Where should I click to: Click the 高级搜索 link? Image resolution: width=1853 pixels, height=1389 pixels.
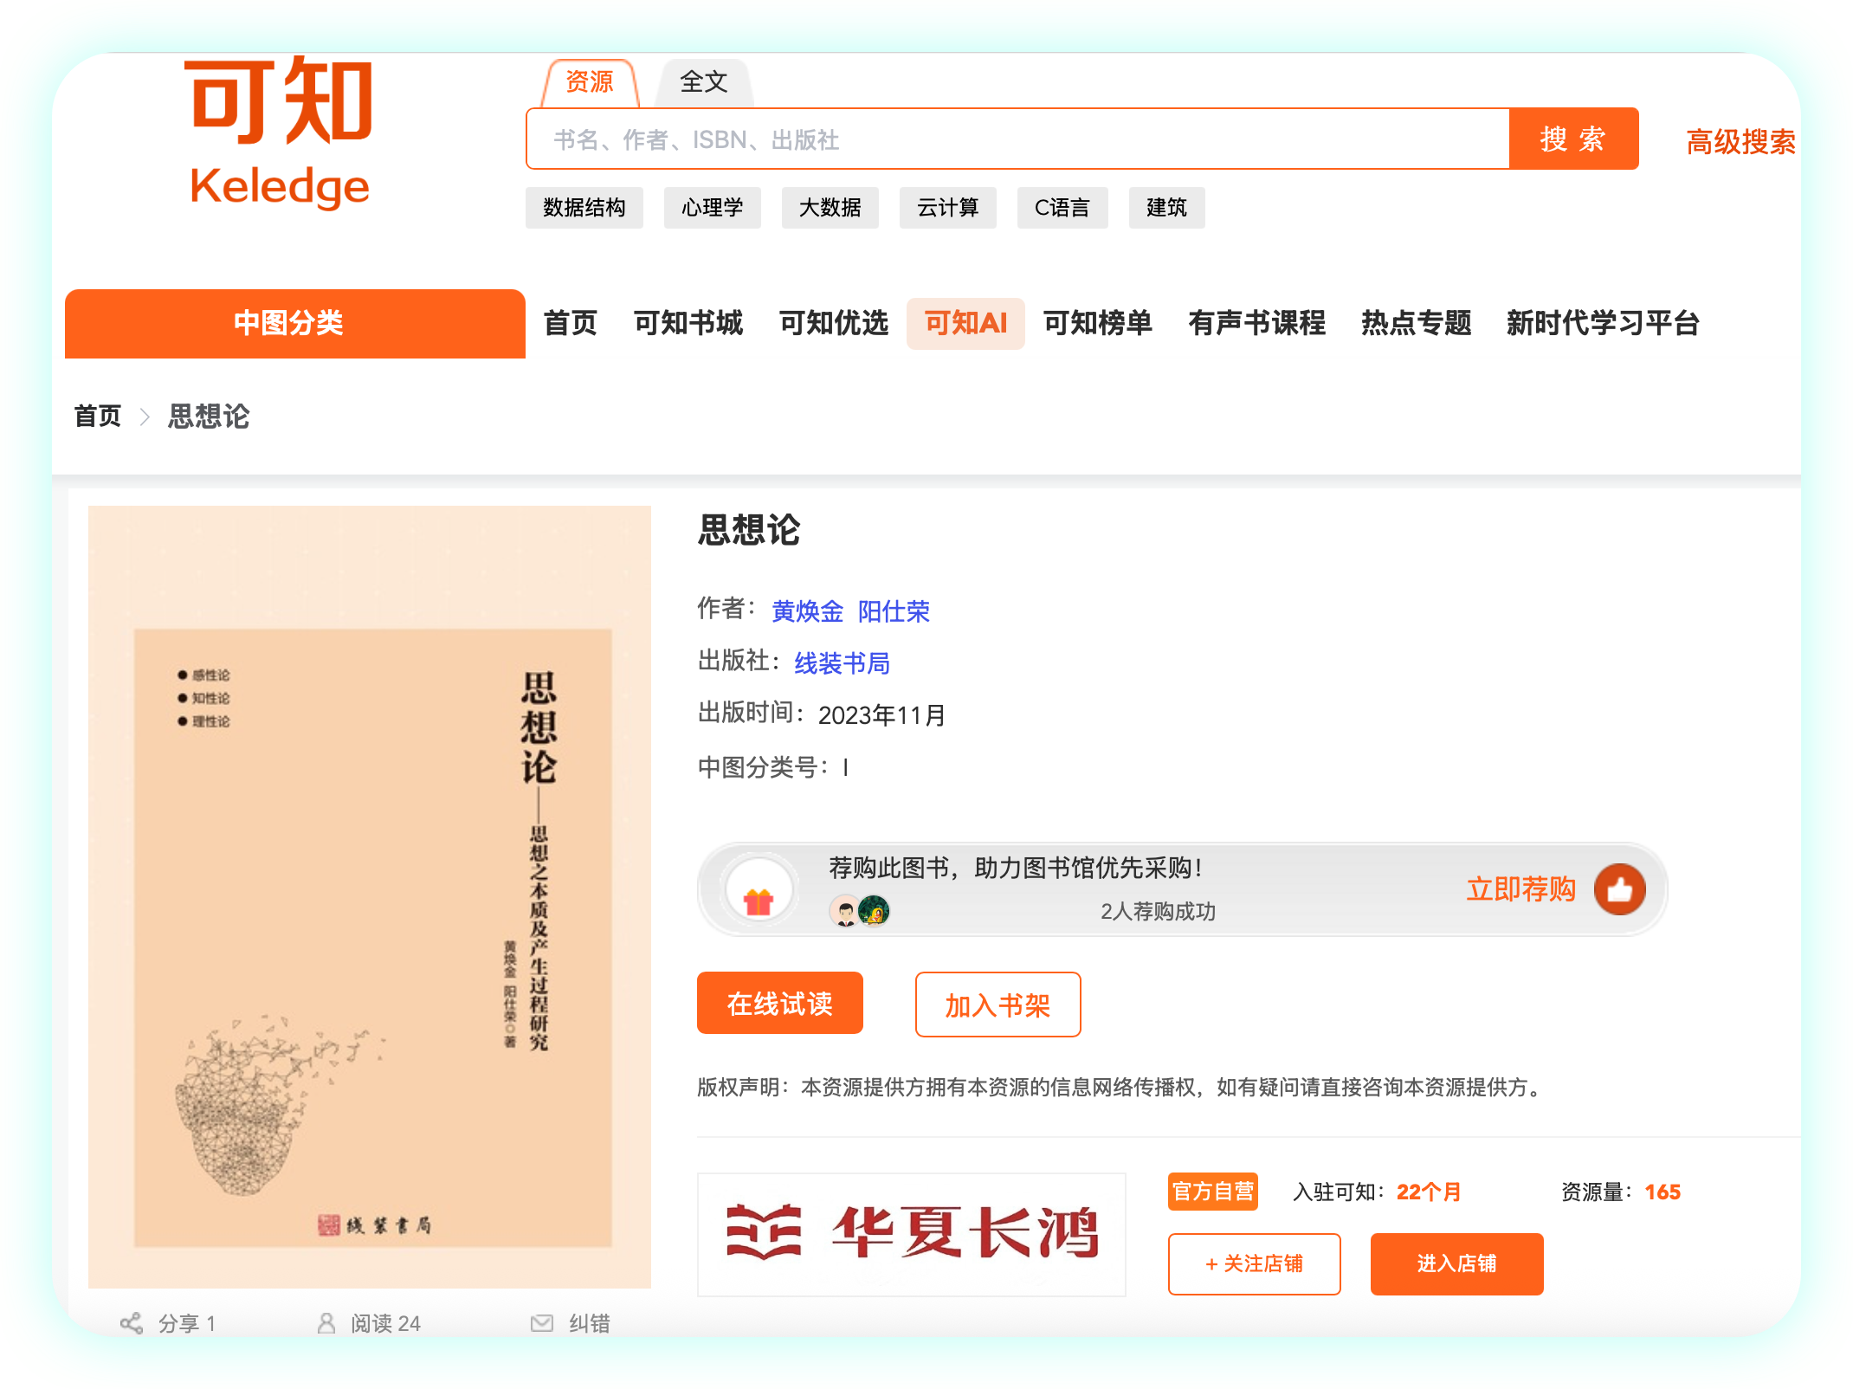[x=1740, y=141]
